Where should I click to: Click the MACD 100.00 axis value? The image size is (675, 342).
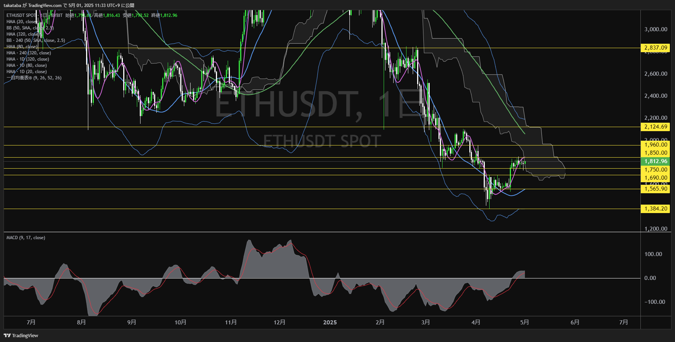tap(653, 254)
